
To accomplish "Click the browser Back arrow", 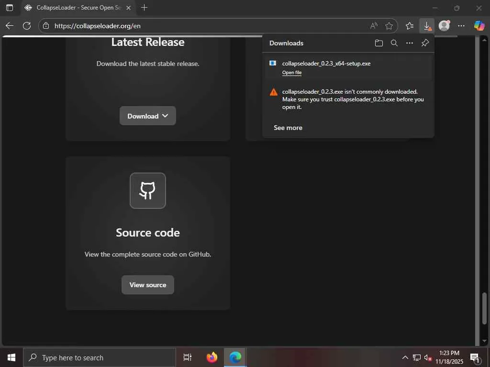I will pyautogui.click(x=10, y=26).
